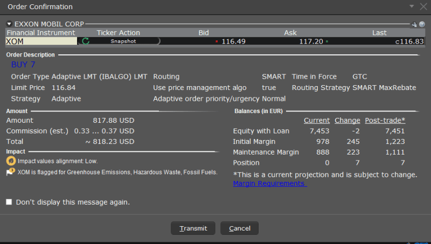This screenshot has height=244, width=431.
Task: Click the Strategy value Adaptive
Action: [x=66, y=99]
